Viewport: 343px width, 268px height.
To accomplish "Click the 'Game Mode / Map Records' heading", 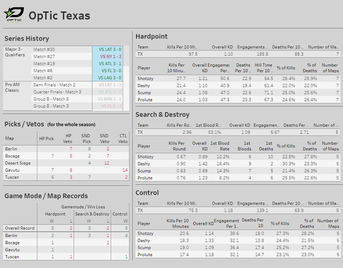I will point(46,196).
